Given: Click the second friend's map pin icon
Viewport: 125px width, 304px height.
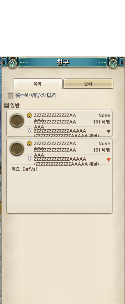Looking at the screenshot, I should click(29, 158).
